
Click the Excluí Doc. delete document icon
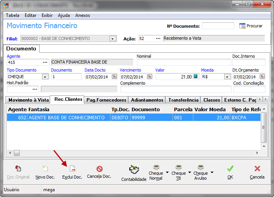click(x=72, y=169)
